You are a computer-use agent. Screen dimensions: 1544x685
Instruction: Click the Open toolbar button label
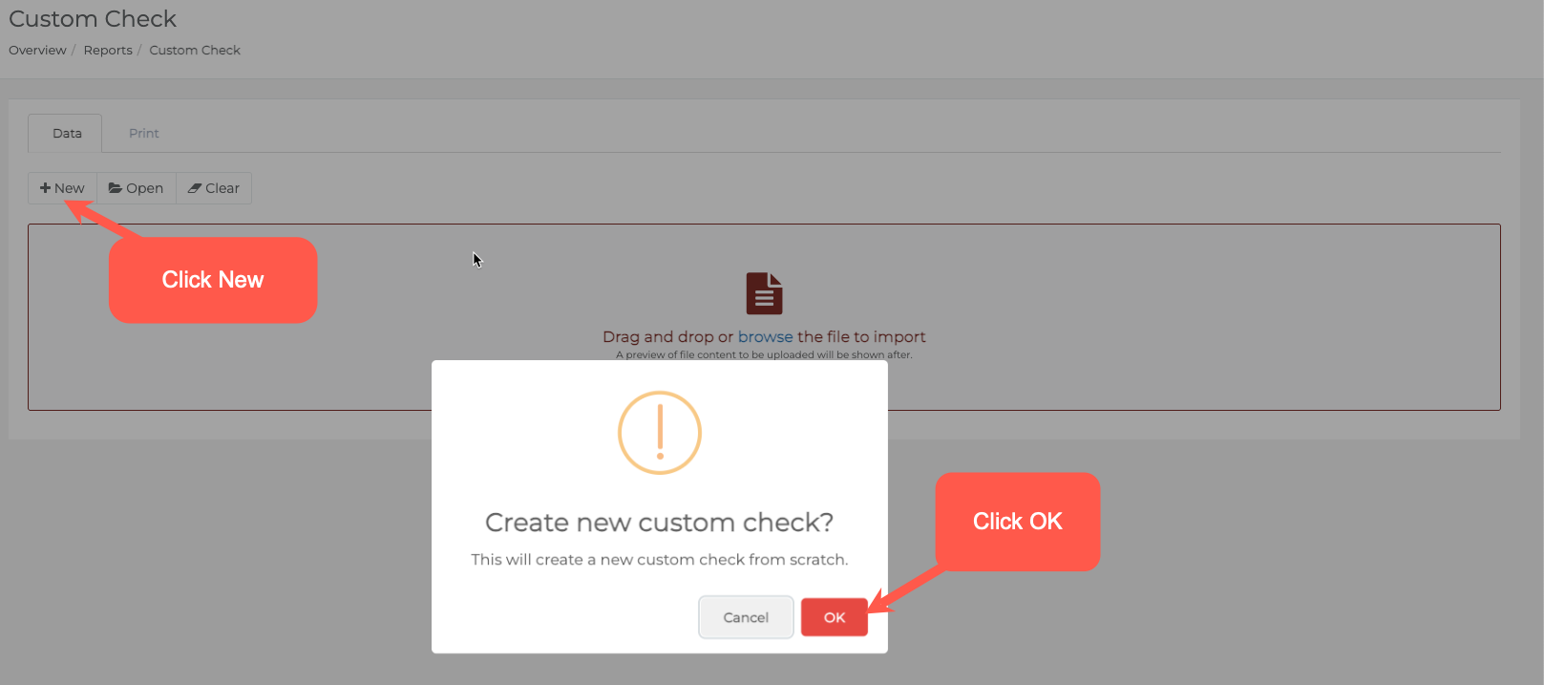145,188
